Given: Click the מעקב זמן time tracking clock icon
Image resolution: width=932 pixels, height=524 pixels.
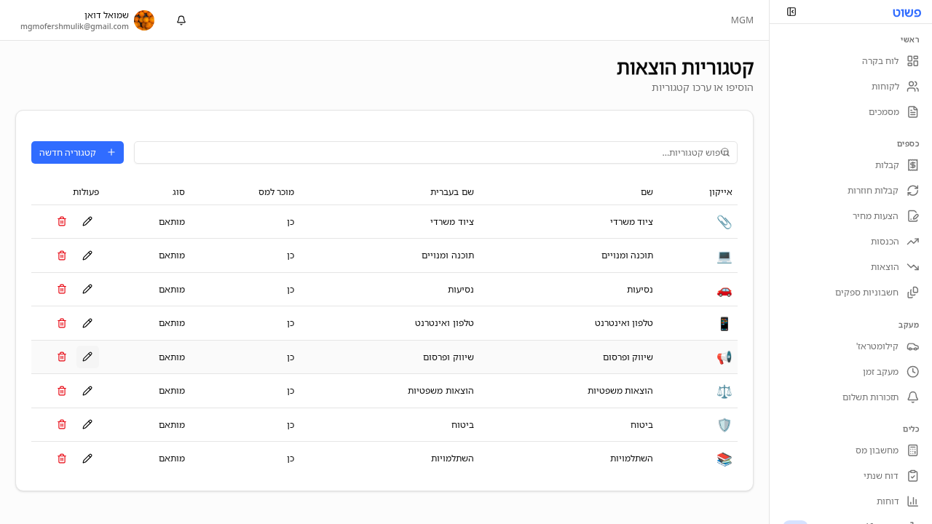Looking at the screenshot, I should pos(913,371).
